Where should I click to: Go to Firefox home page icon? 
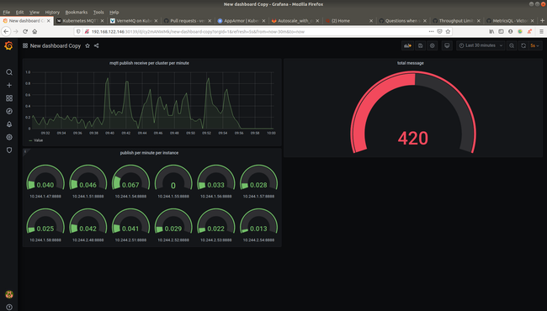(x=35, y=31)
